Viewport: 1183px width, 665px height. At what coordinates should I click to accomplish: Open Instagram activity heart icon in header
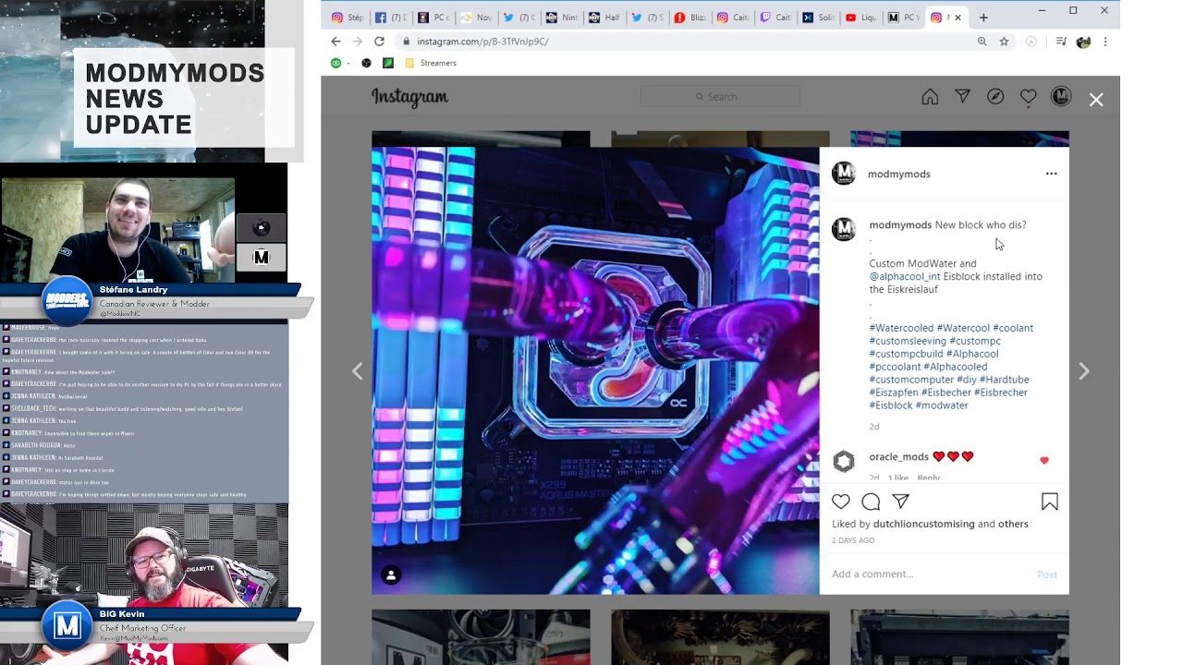(x=1028, y=97)
